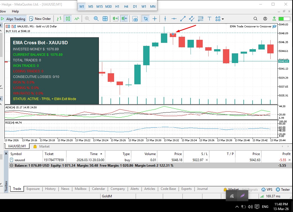Click the LVL toolbar icon
The width and height of the screenshot is (293, 212).
point(274,19)
